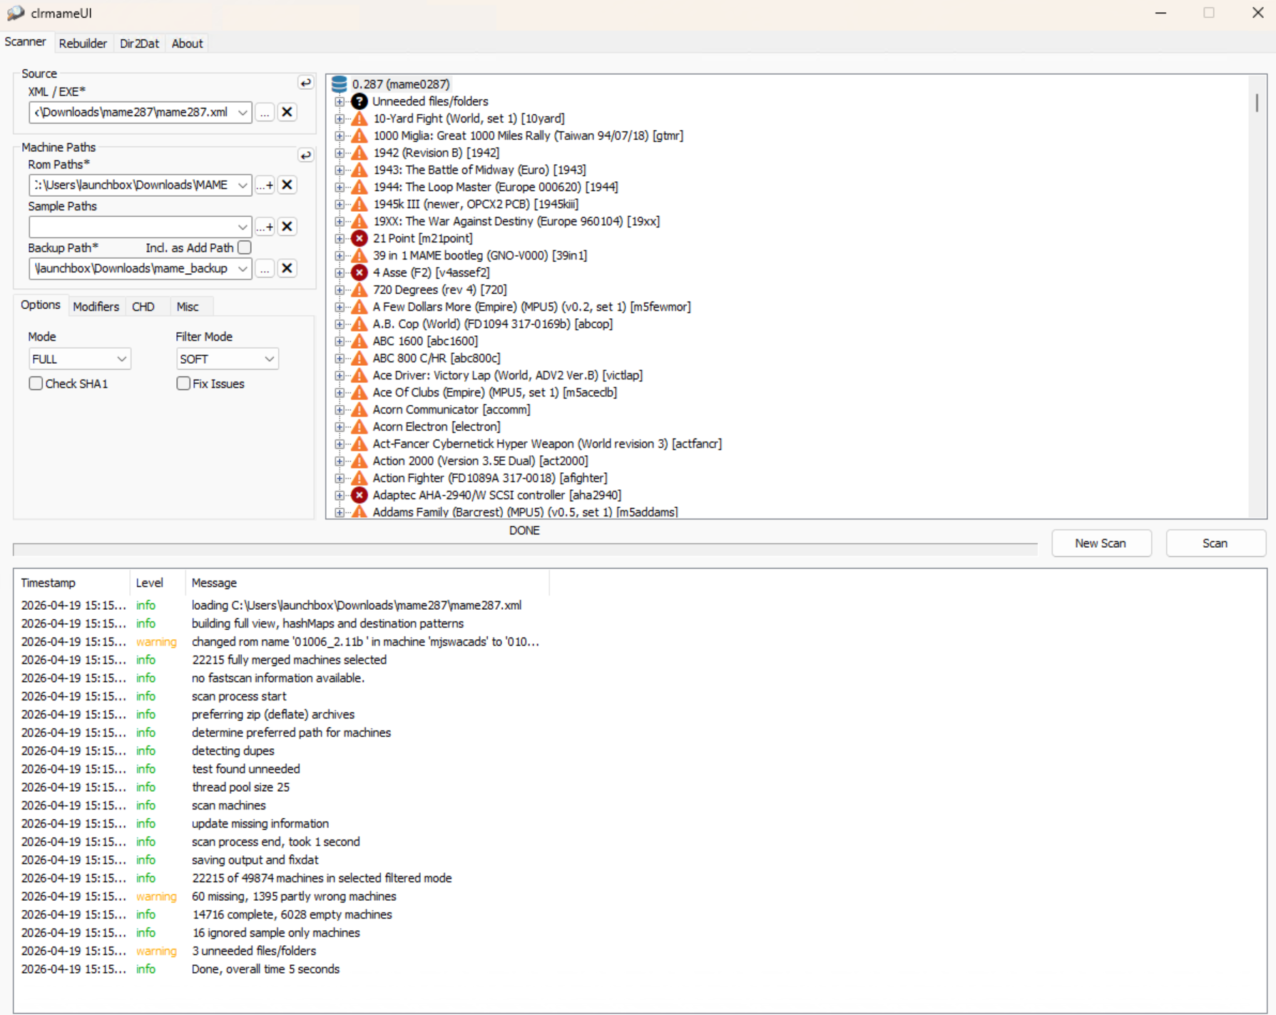This screenshot has height=1015, width=1276.
Task: Open the Modifiers options tab
Action: pos(96,307)
